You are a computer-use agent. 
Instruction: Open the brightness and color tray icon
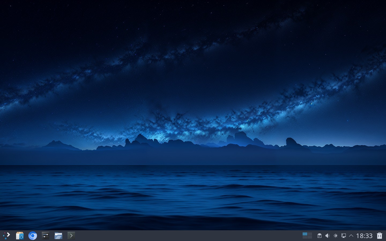click(x=335, y=236)
